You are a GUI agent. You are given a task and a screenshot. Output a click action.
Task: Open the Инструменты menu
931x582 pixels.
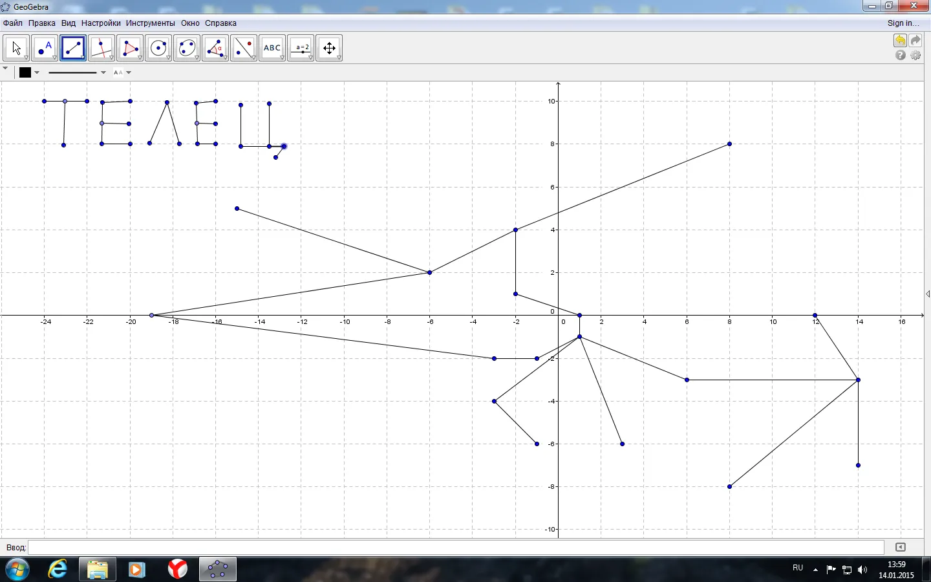(151, 23)
